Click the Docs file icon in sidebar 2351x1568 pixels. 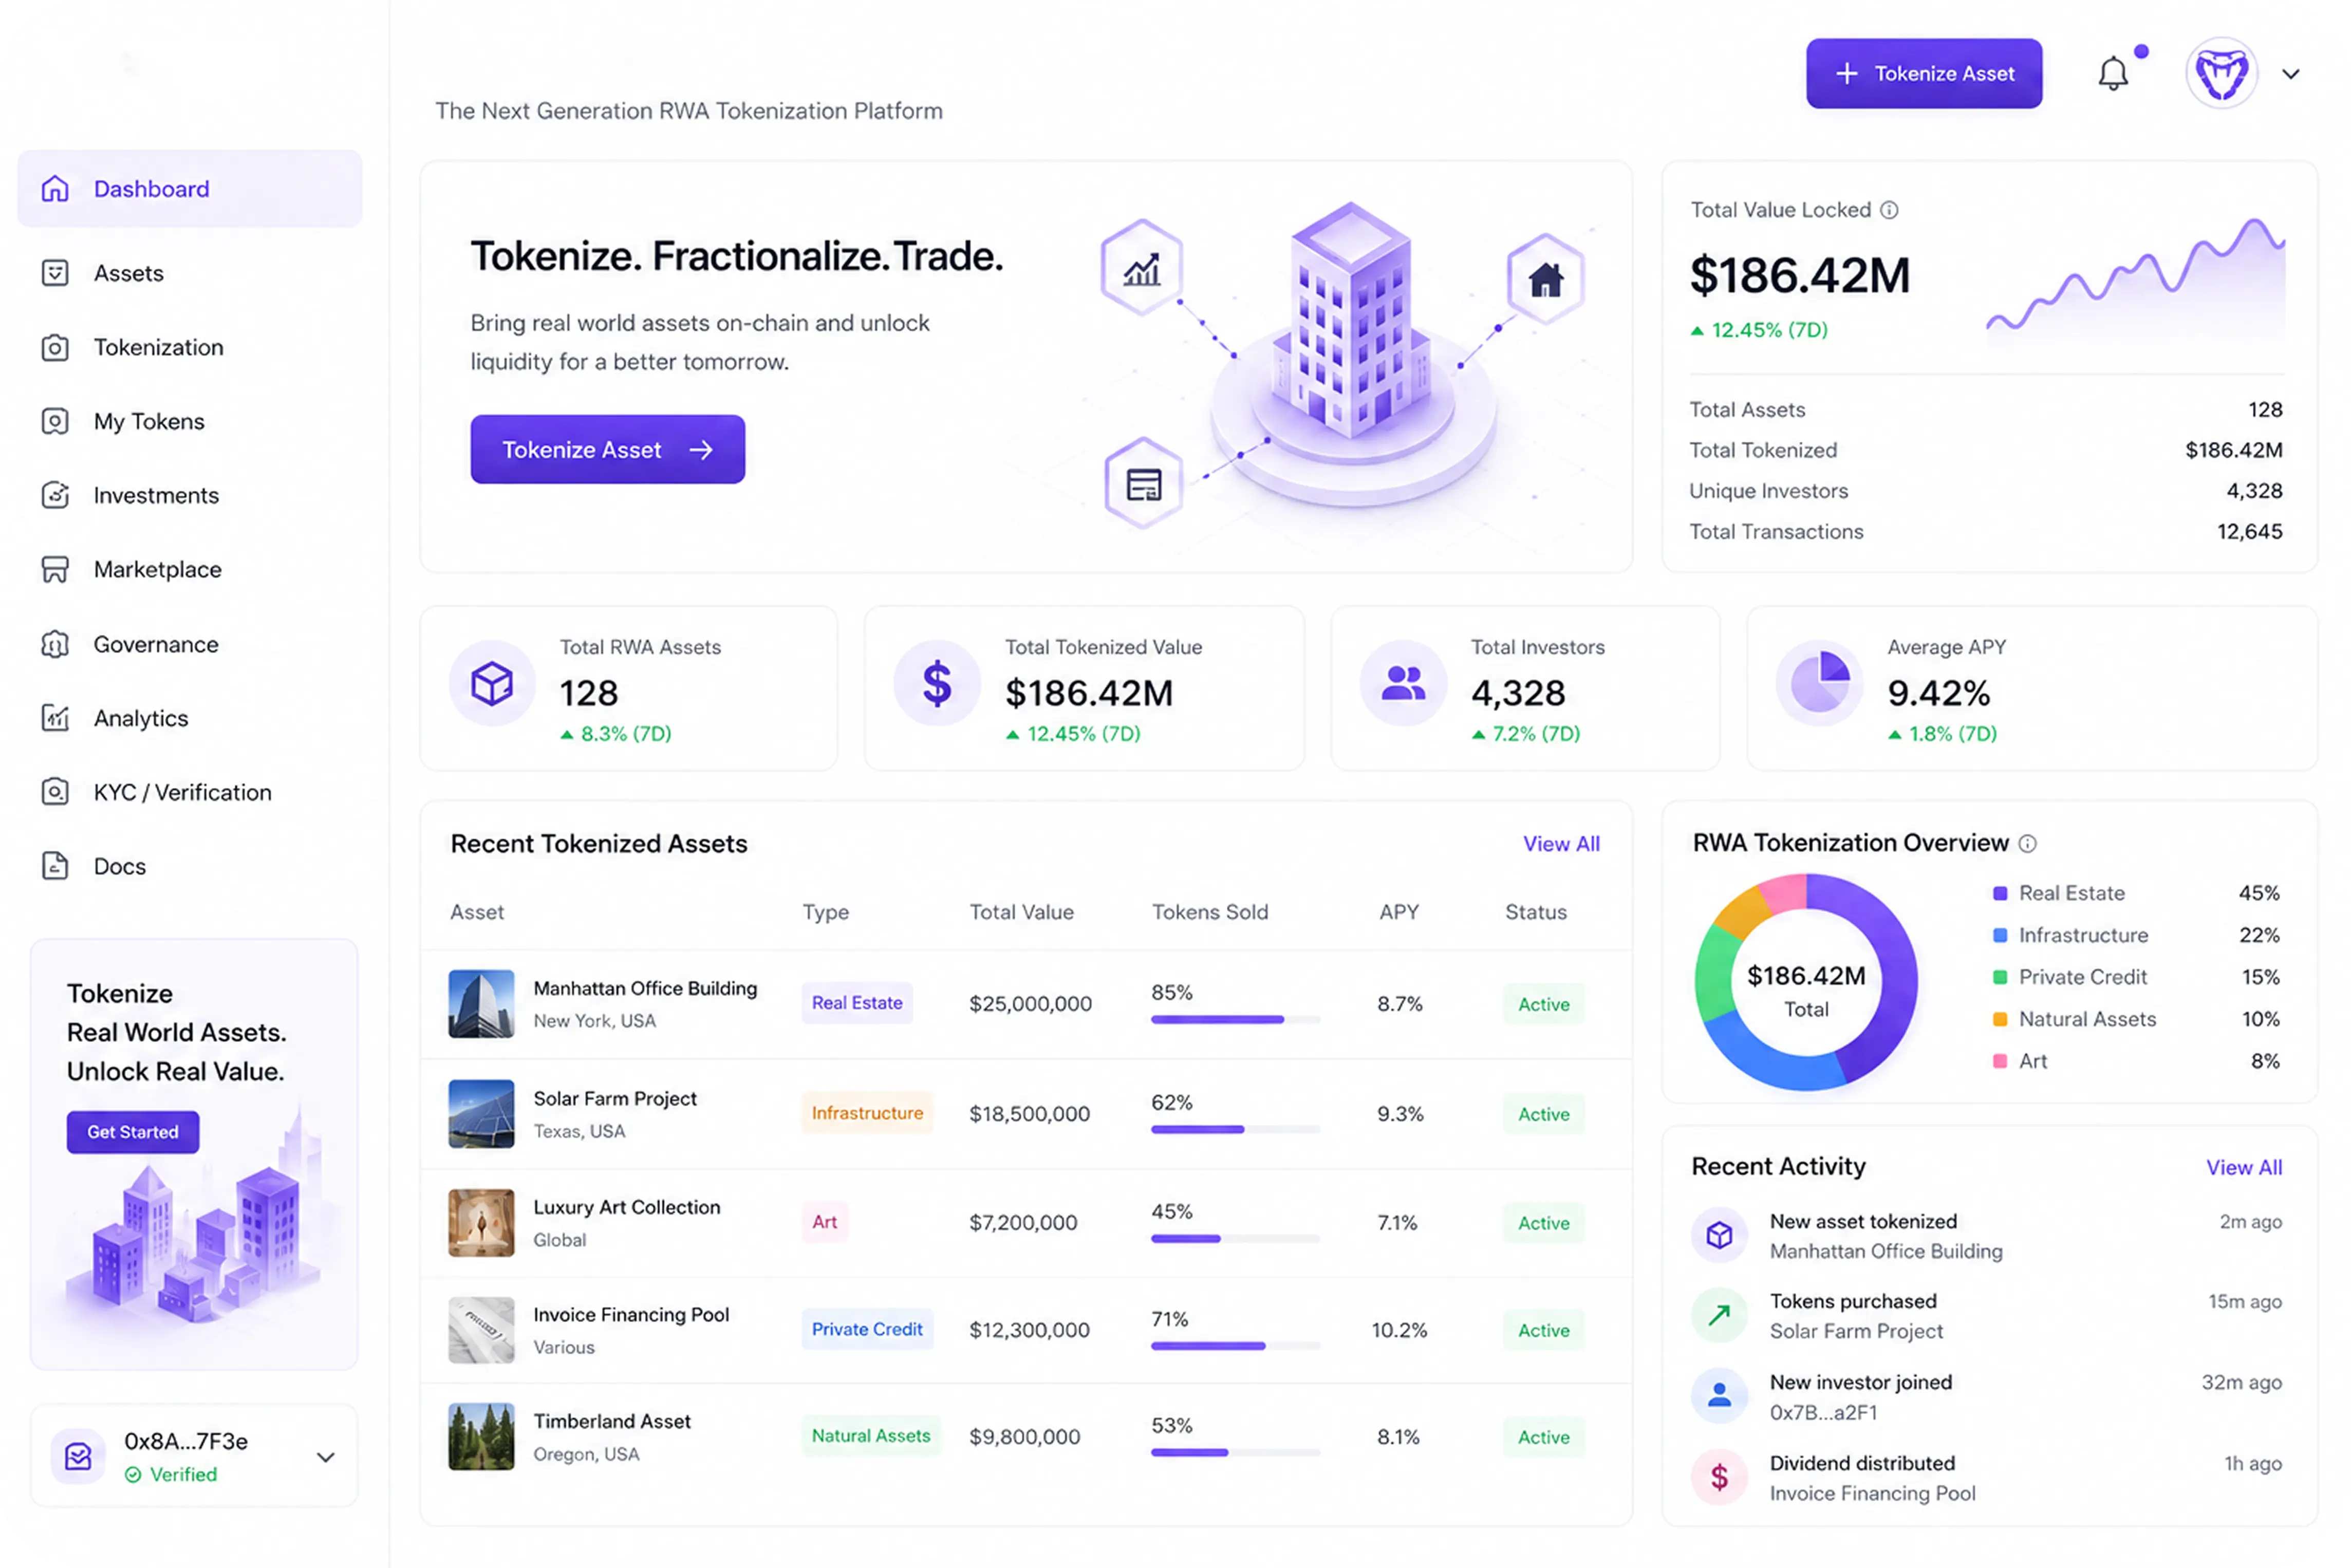[55, 866]
